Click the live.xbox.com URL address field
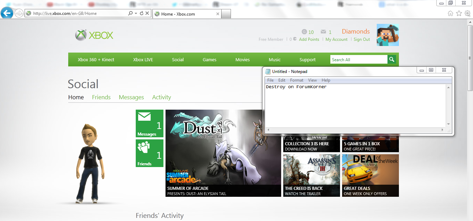Screen dimensions: 473x221 coord(76,13)
